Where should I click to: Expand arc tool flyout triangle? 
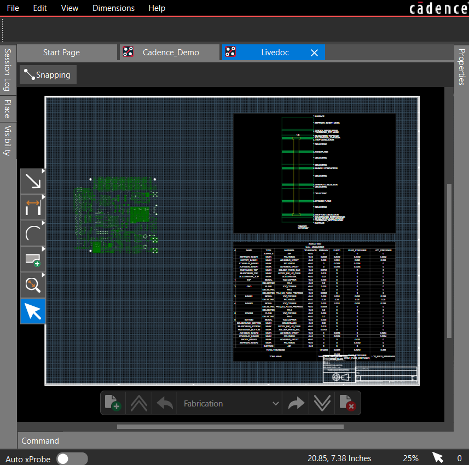pos(43,223)
